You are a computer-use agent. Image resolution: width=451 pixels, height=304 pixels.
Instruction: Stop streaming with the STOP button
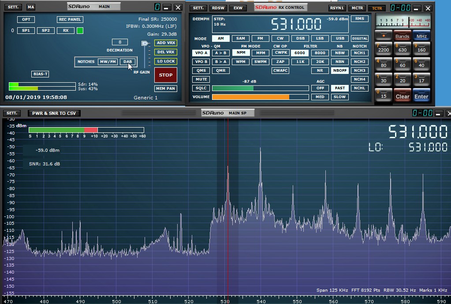click(166, 75)
